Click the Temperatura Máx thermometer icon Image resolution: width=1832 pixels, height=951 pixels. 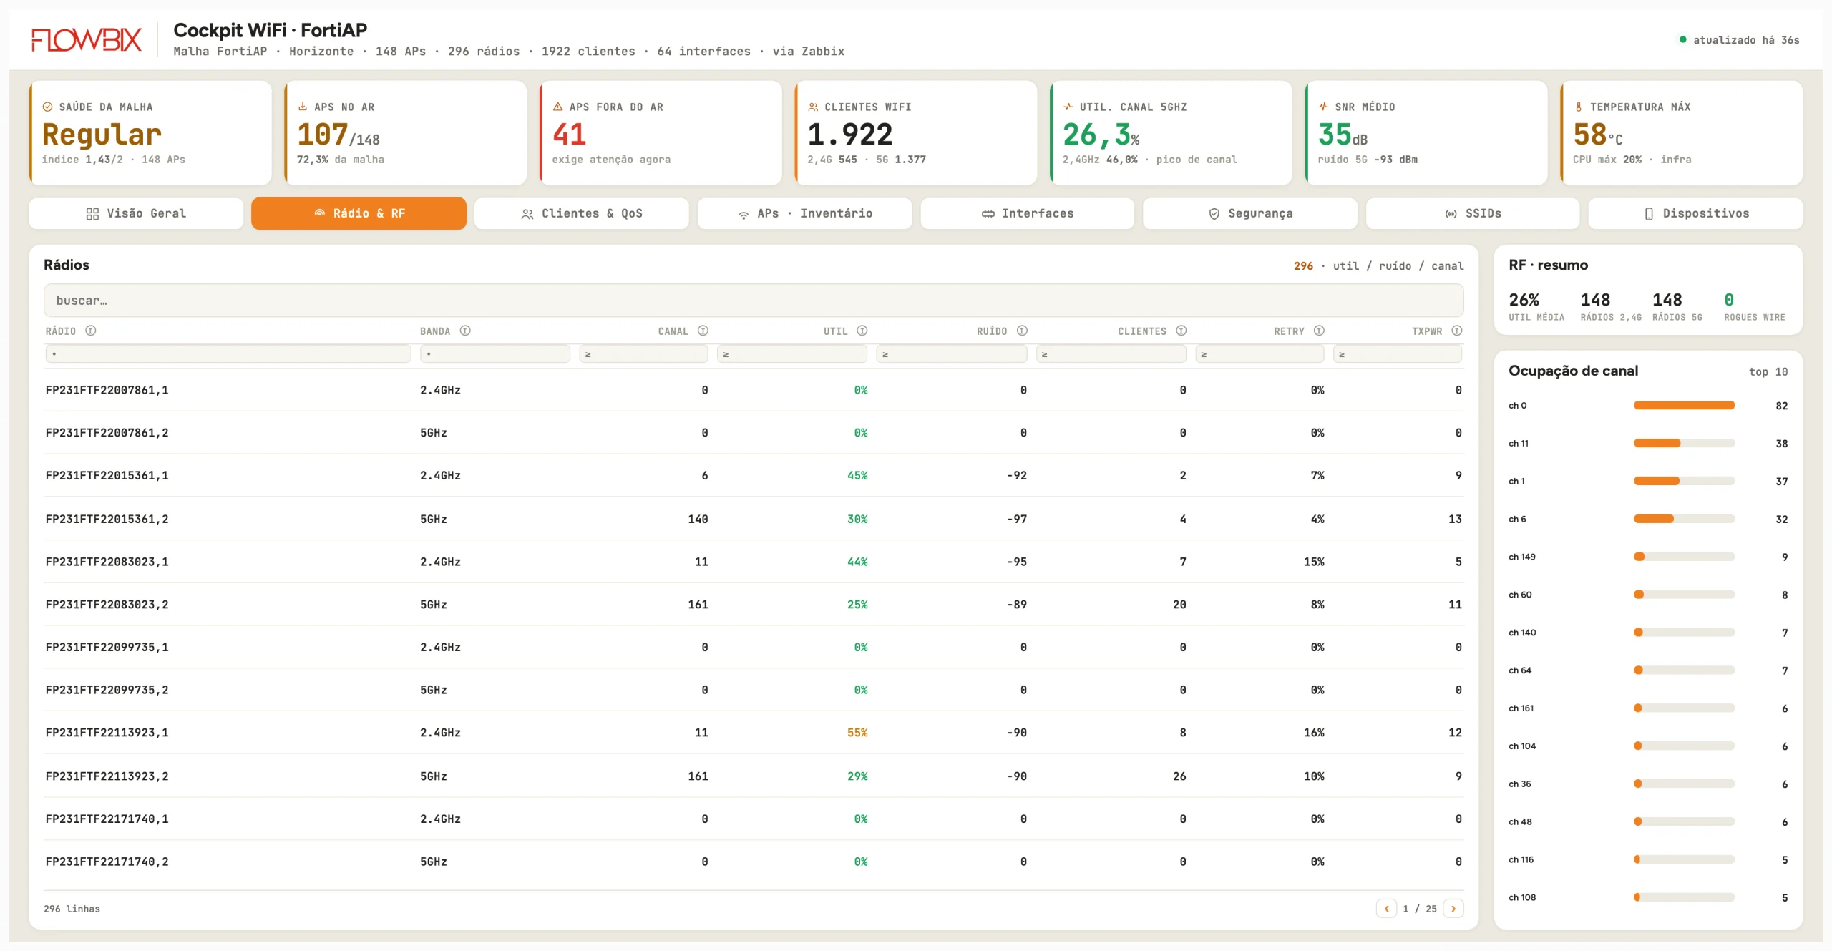point(1579,107)
